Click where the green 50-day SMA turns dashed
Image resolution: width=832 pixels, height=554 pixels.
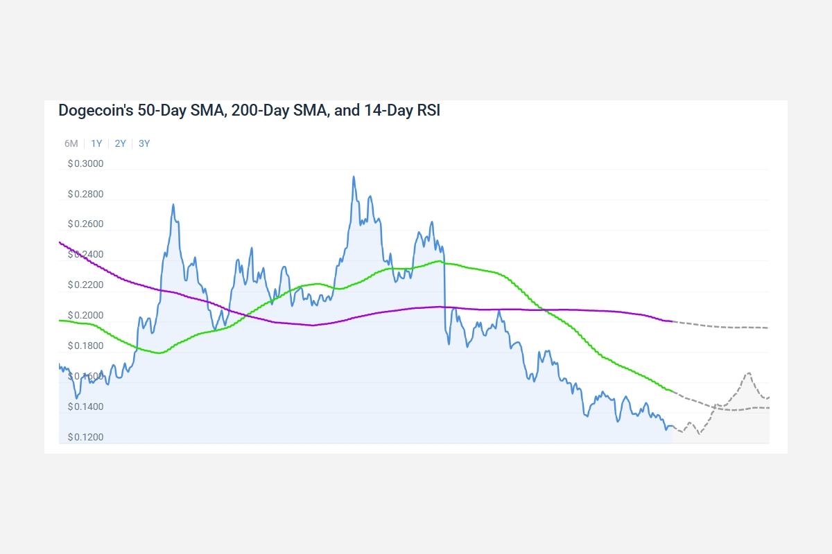pos(673,392)
